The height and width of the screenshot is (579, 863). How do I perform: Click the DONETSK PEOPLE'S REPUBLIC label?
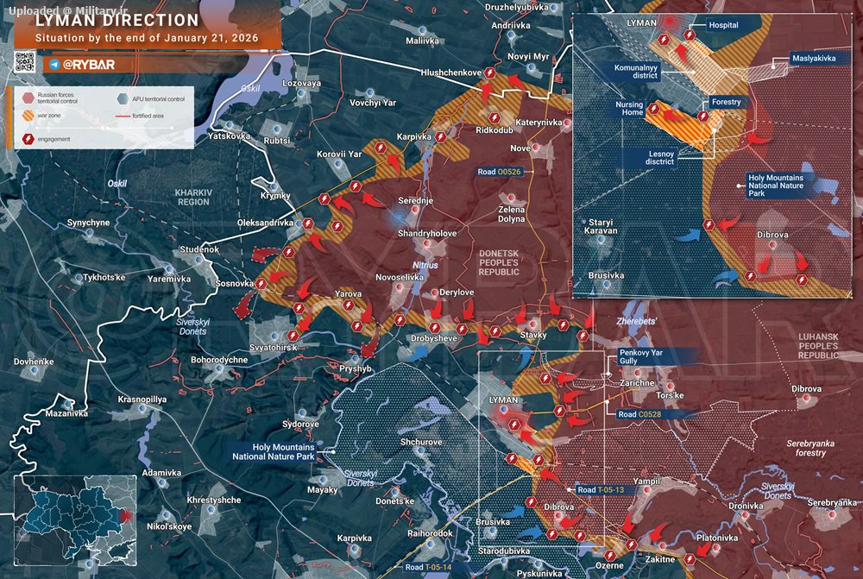coord(499,263)
